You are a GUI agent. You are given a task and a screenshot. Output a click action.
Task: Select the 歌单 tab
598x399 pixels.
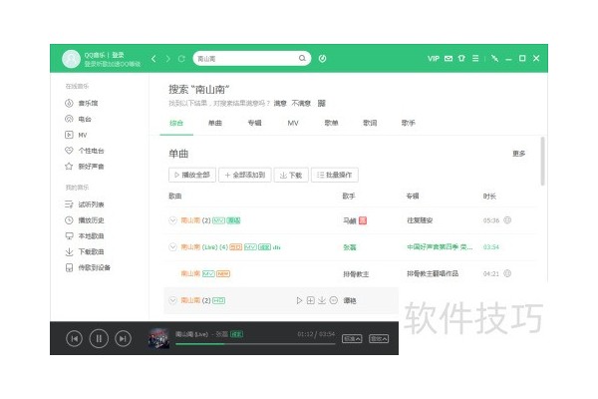[x=331, y=123]
